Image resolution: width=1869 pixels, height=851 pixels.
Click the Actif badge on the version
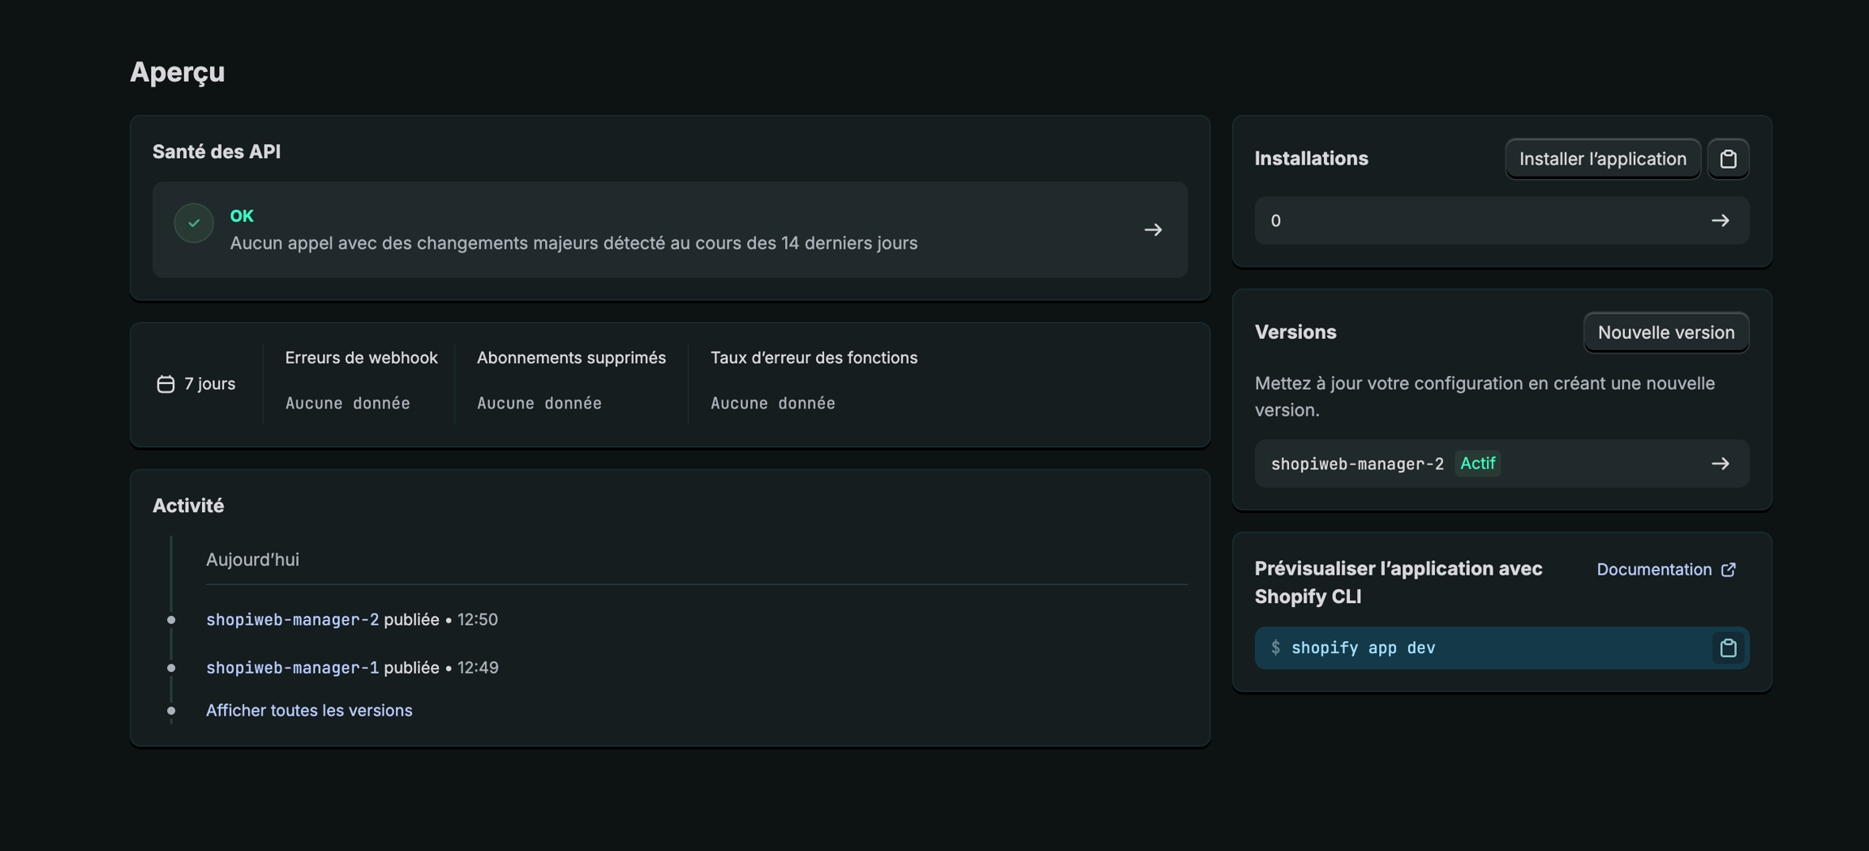pos(1477,464)
